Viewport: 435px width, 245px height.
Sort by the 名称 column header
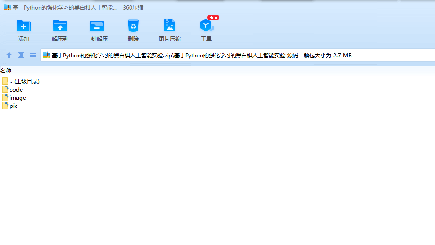coord(6,71)
